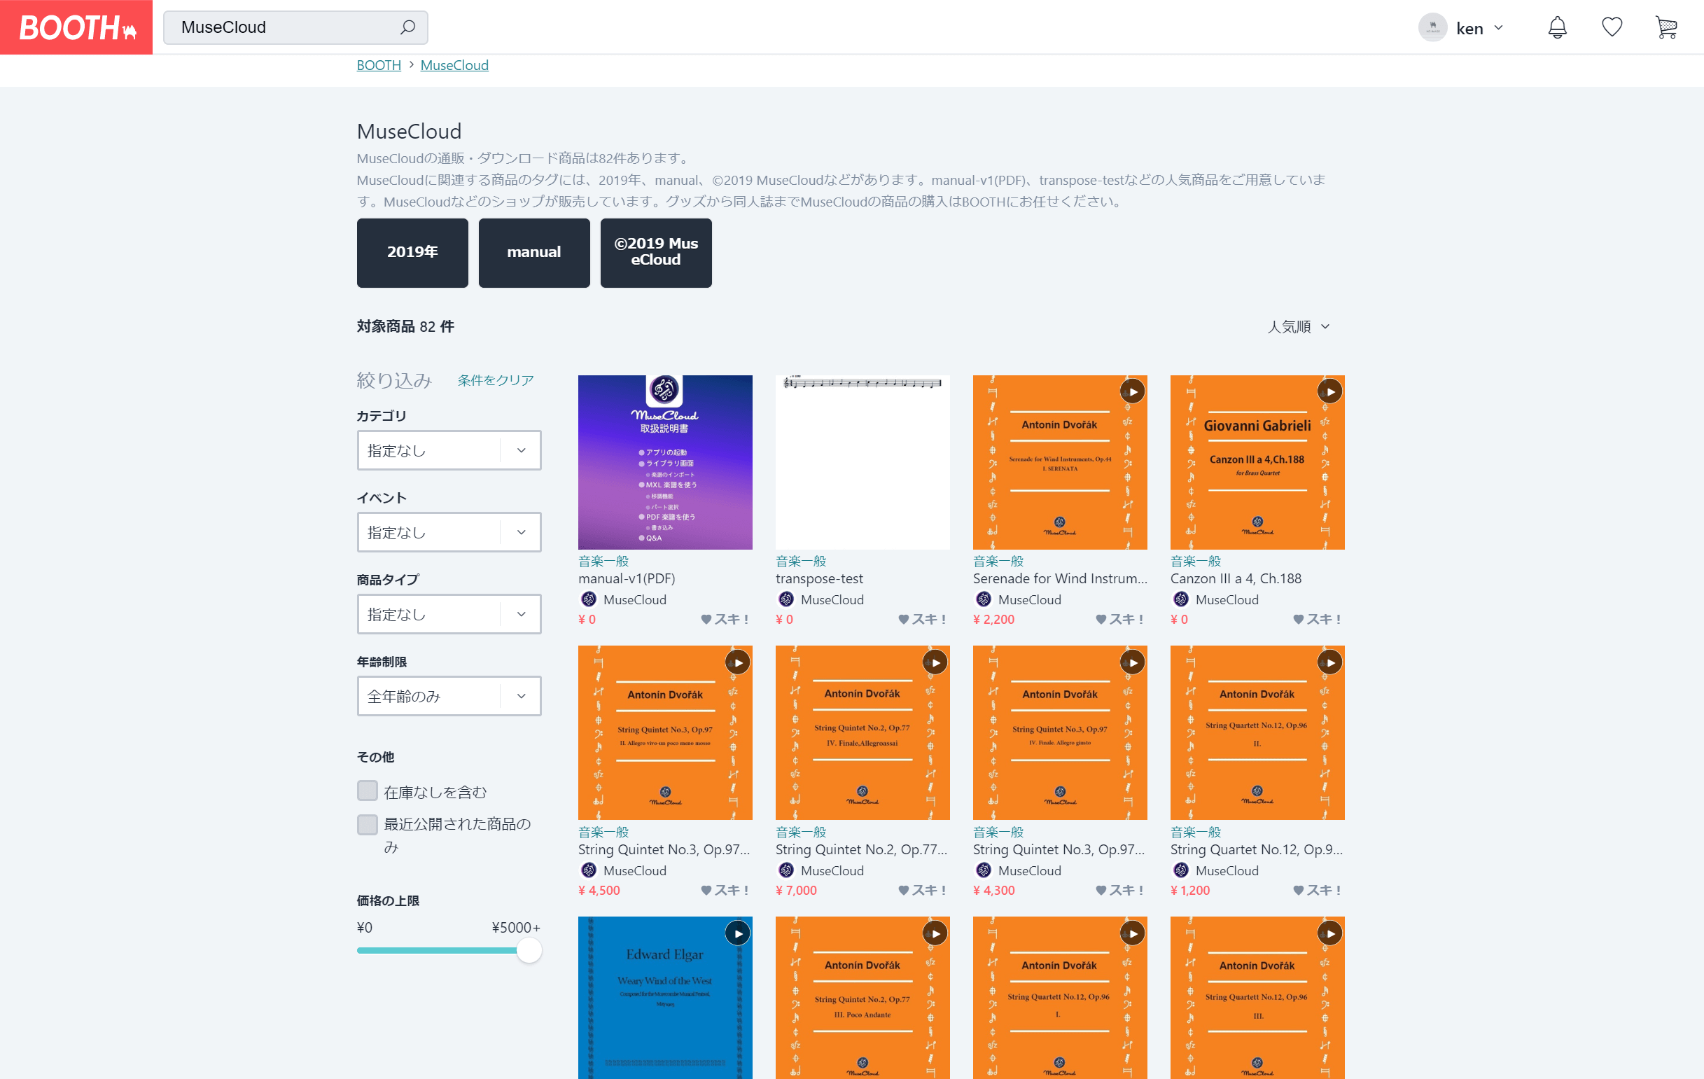This screenshot has width=1704, height=1079.
Task: Click the price limit slider handle
Action: (529, 950)
